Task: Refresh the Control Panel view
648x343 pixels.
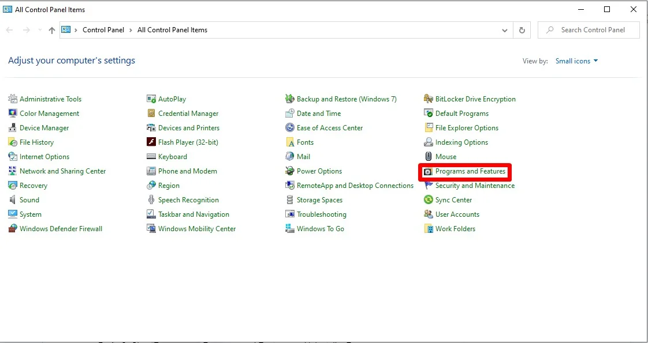Action: point(522,31)
